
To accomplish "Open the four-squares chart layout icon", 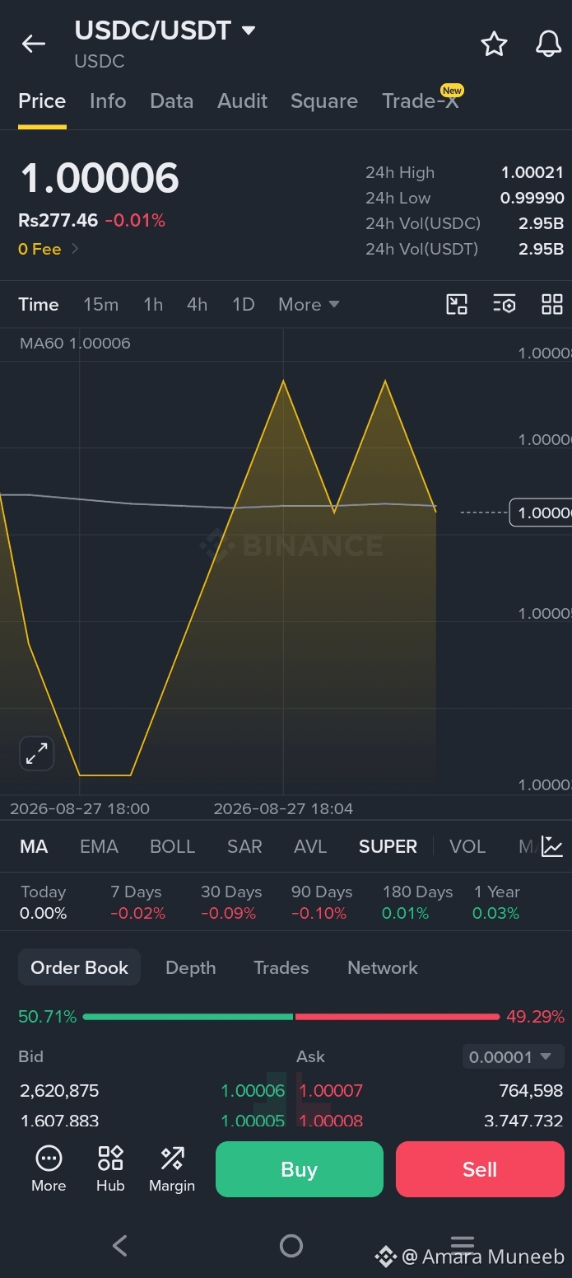I will pyautogui.click(x=552, y=304).
